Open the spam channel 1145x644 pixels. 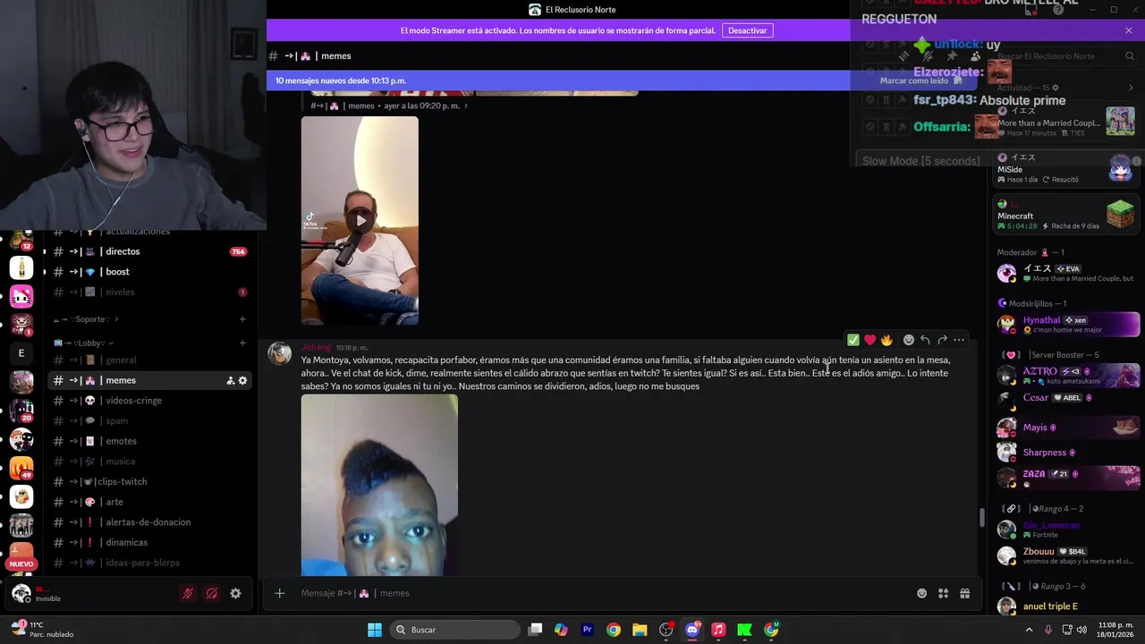[149, 420]
